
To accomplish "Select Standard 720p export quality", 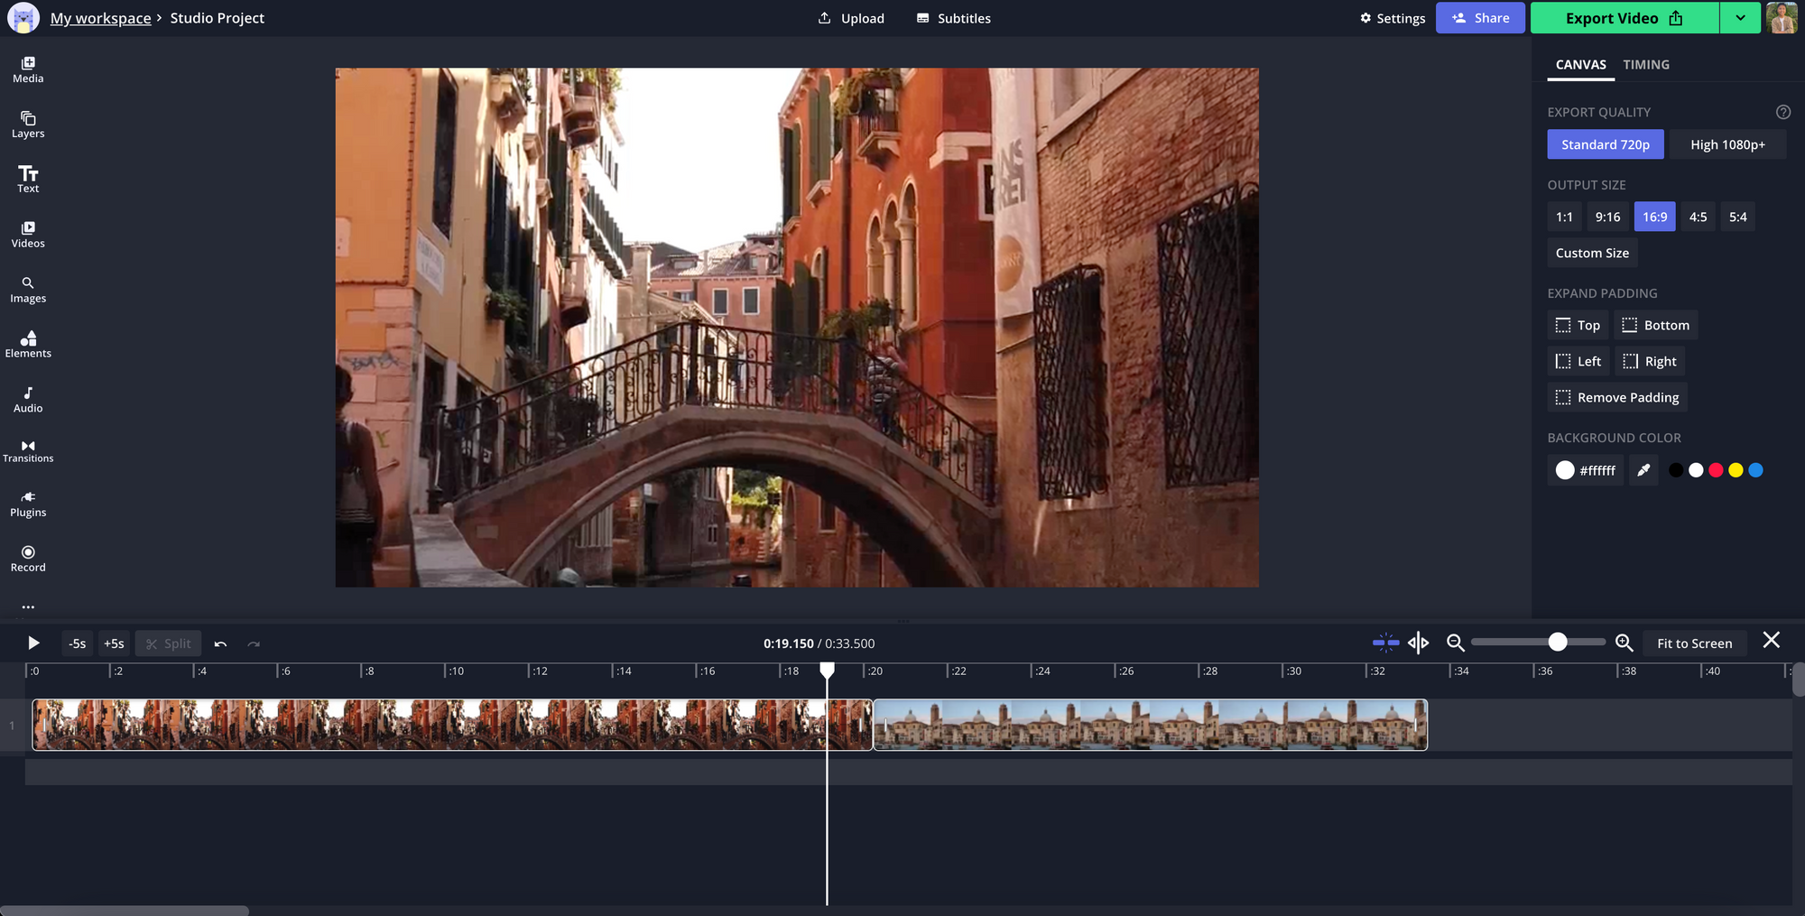I will click(x=1605, y=144).
